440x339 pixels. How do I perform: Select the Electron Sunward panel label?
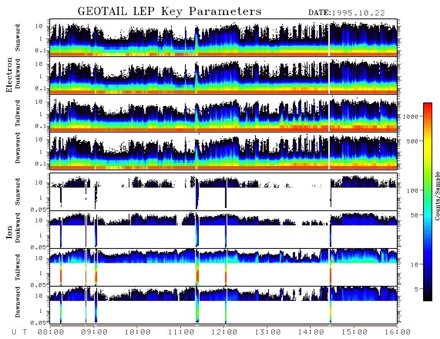pyautogui.click(x=18, y=38)
